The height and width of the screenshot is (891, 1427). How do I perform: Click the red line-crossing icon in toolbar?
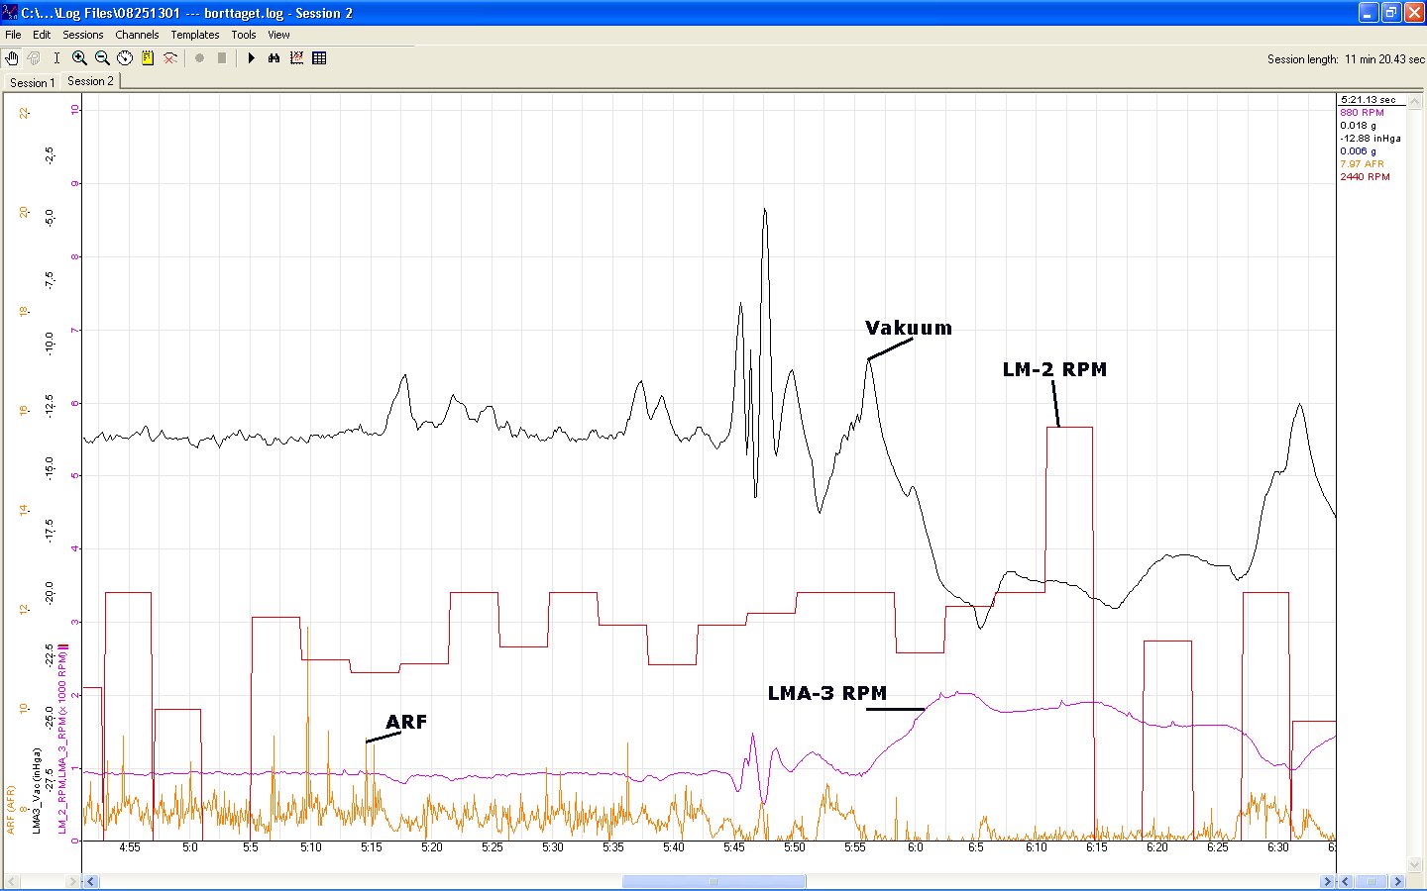point(170,58)
